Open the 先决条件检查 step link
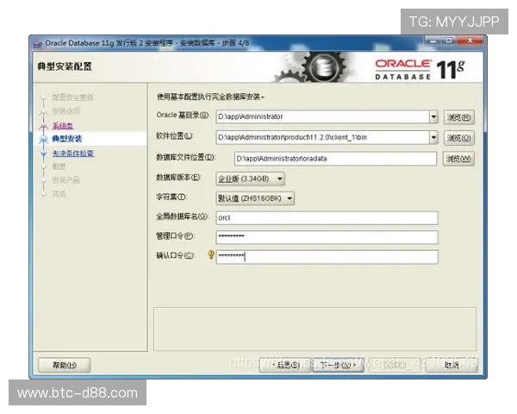This screenshot has width=517, height=414. coord(73,154)
